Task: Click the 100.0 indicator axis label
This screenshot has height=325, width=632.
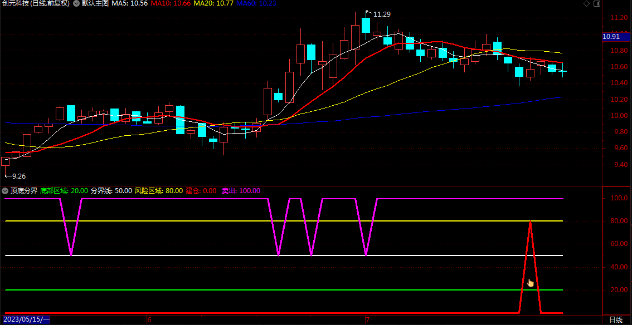Action: [x=618, y=198]
